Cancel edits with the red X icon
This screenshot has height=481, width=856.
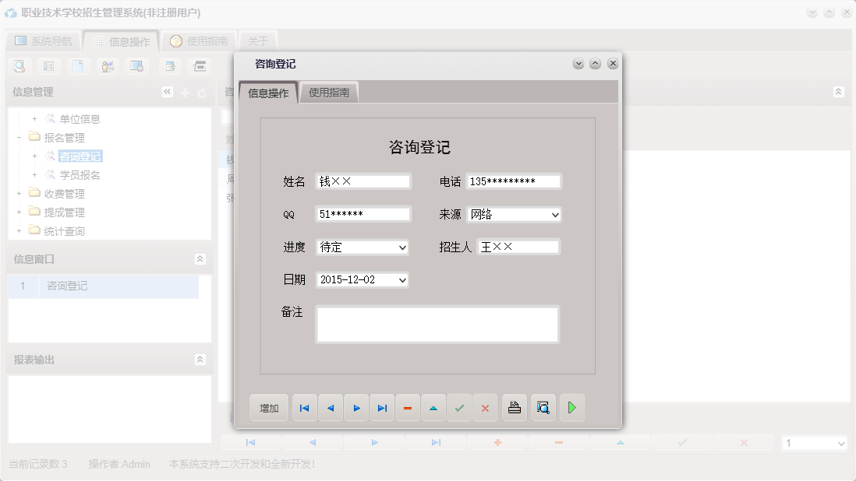point(485,407)
